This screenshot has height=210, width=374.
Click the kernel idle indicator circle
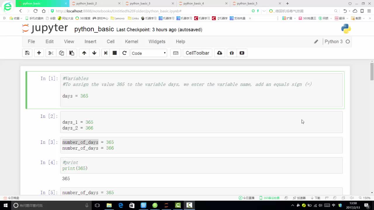[x=348, y=42]
